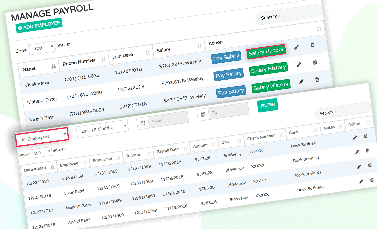Screen dimensions: 377x229
Task: Click the Manage Payroll heading
Action: point(52,13)
